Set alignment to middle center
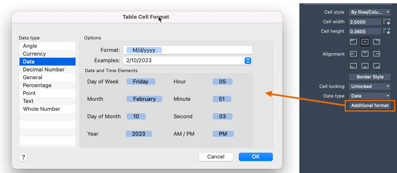Image resolution: width=397 pixels, height=173 pixels. click(365, 54)
